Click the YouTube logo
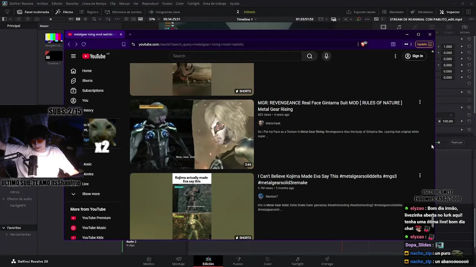Image resolution: width=476 pixels, height=267 pixels. 94,56
